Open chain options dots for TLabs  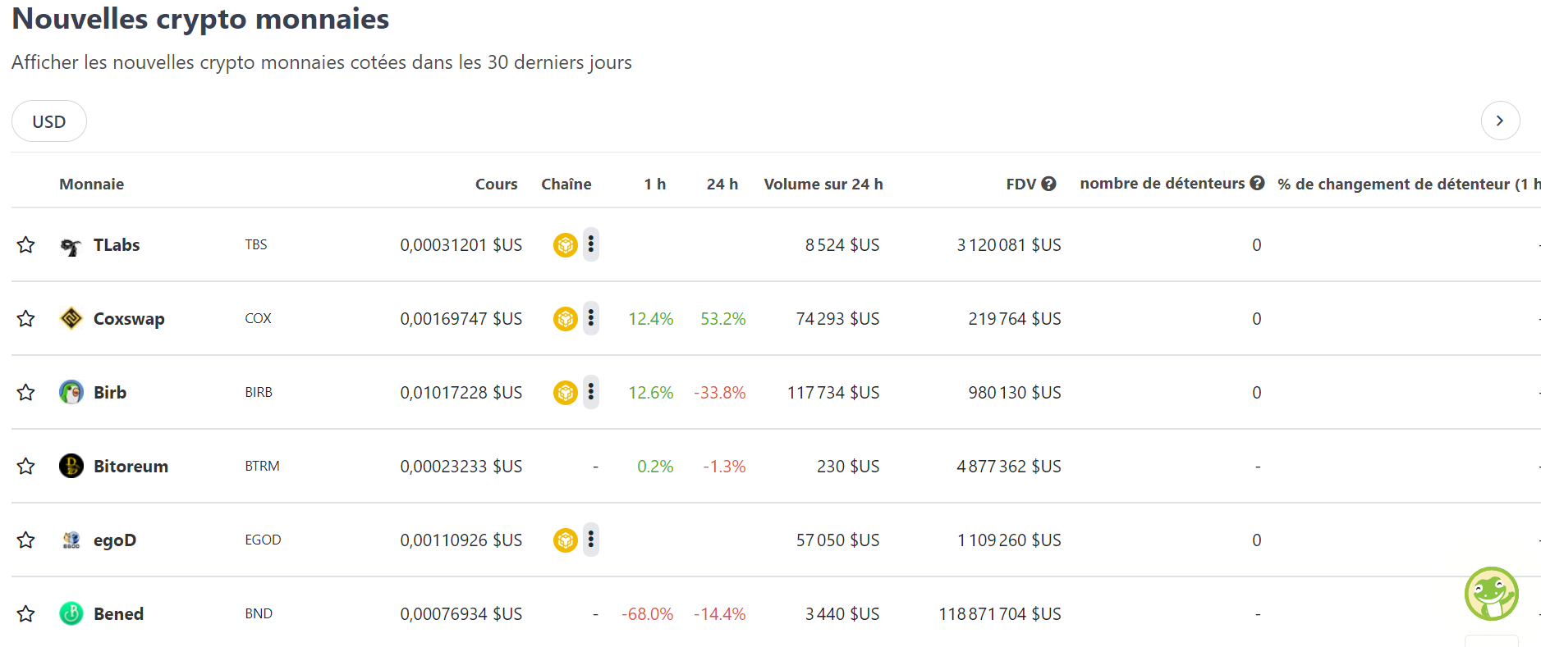[x=591, y=244]
